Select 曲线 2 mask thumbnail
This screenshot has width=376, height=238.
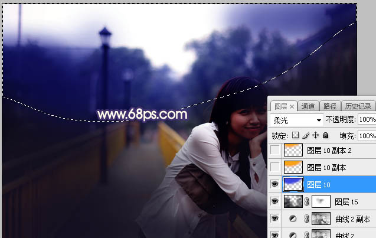tap(321, 234)
